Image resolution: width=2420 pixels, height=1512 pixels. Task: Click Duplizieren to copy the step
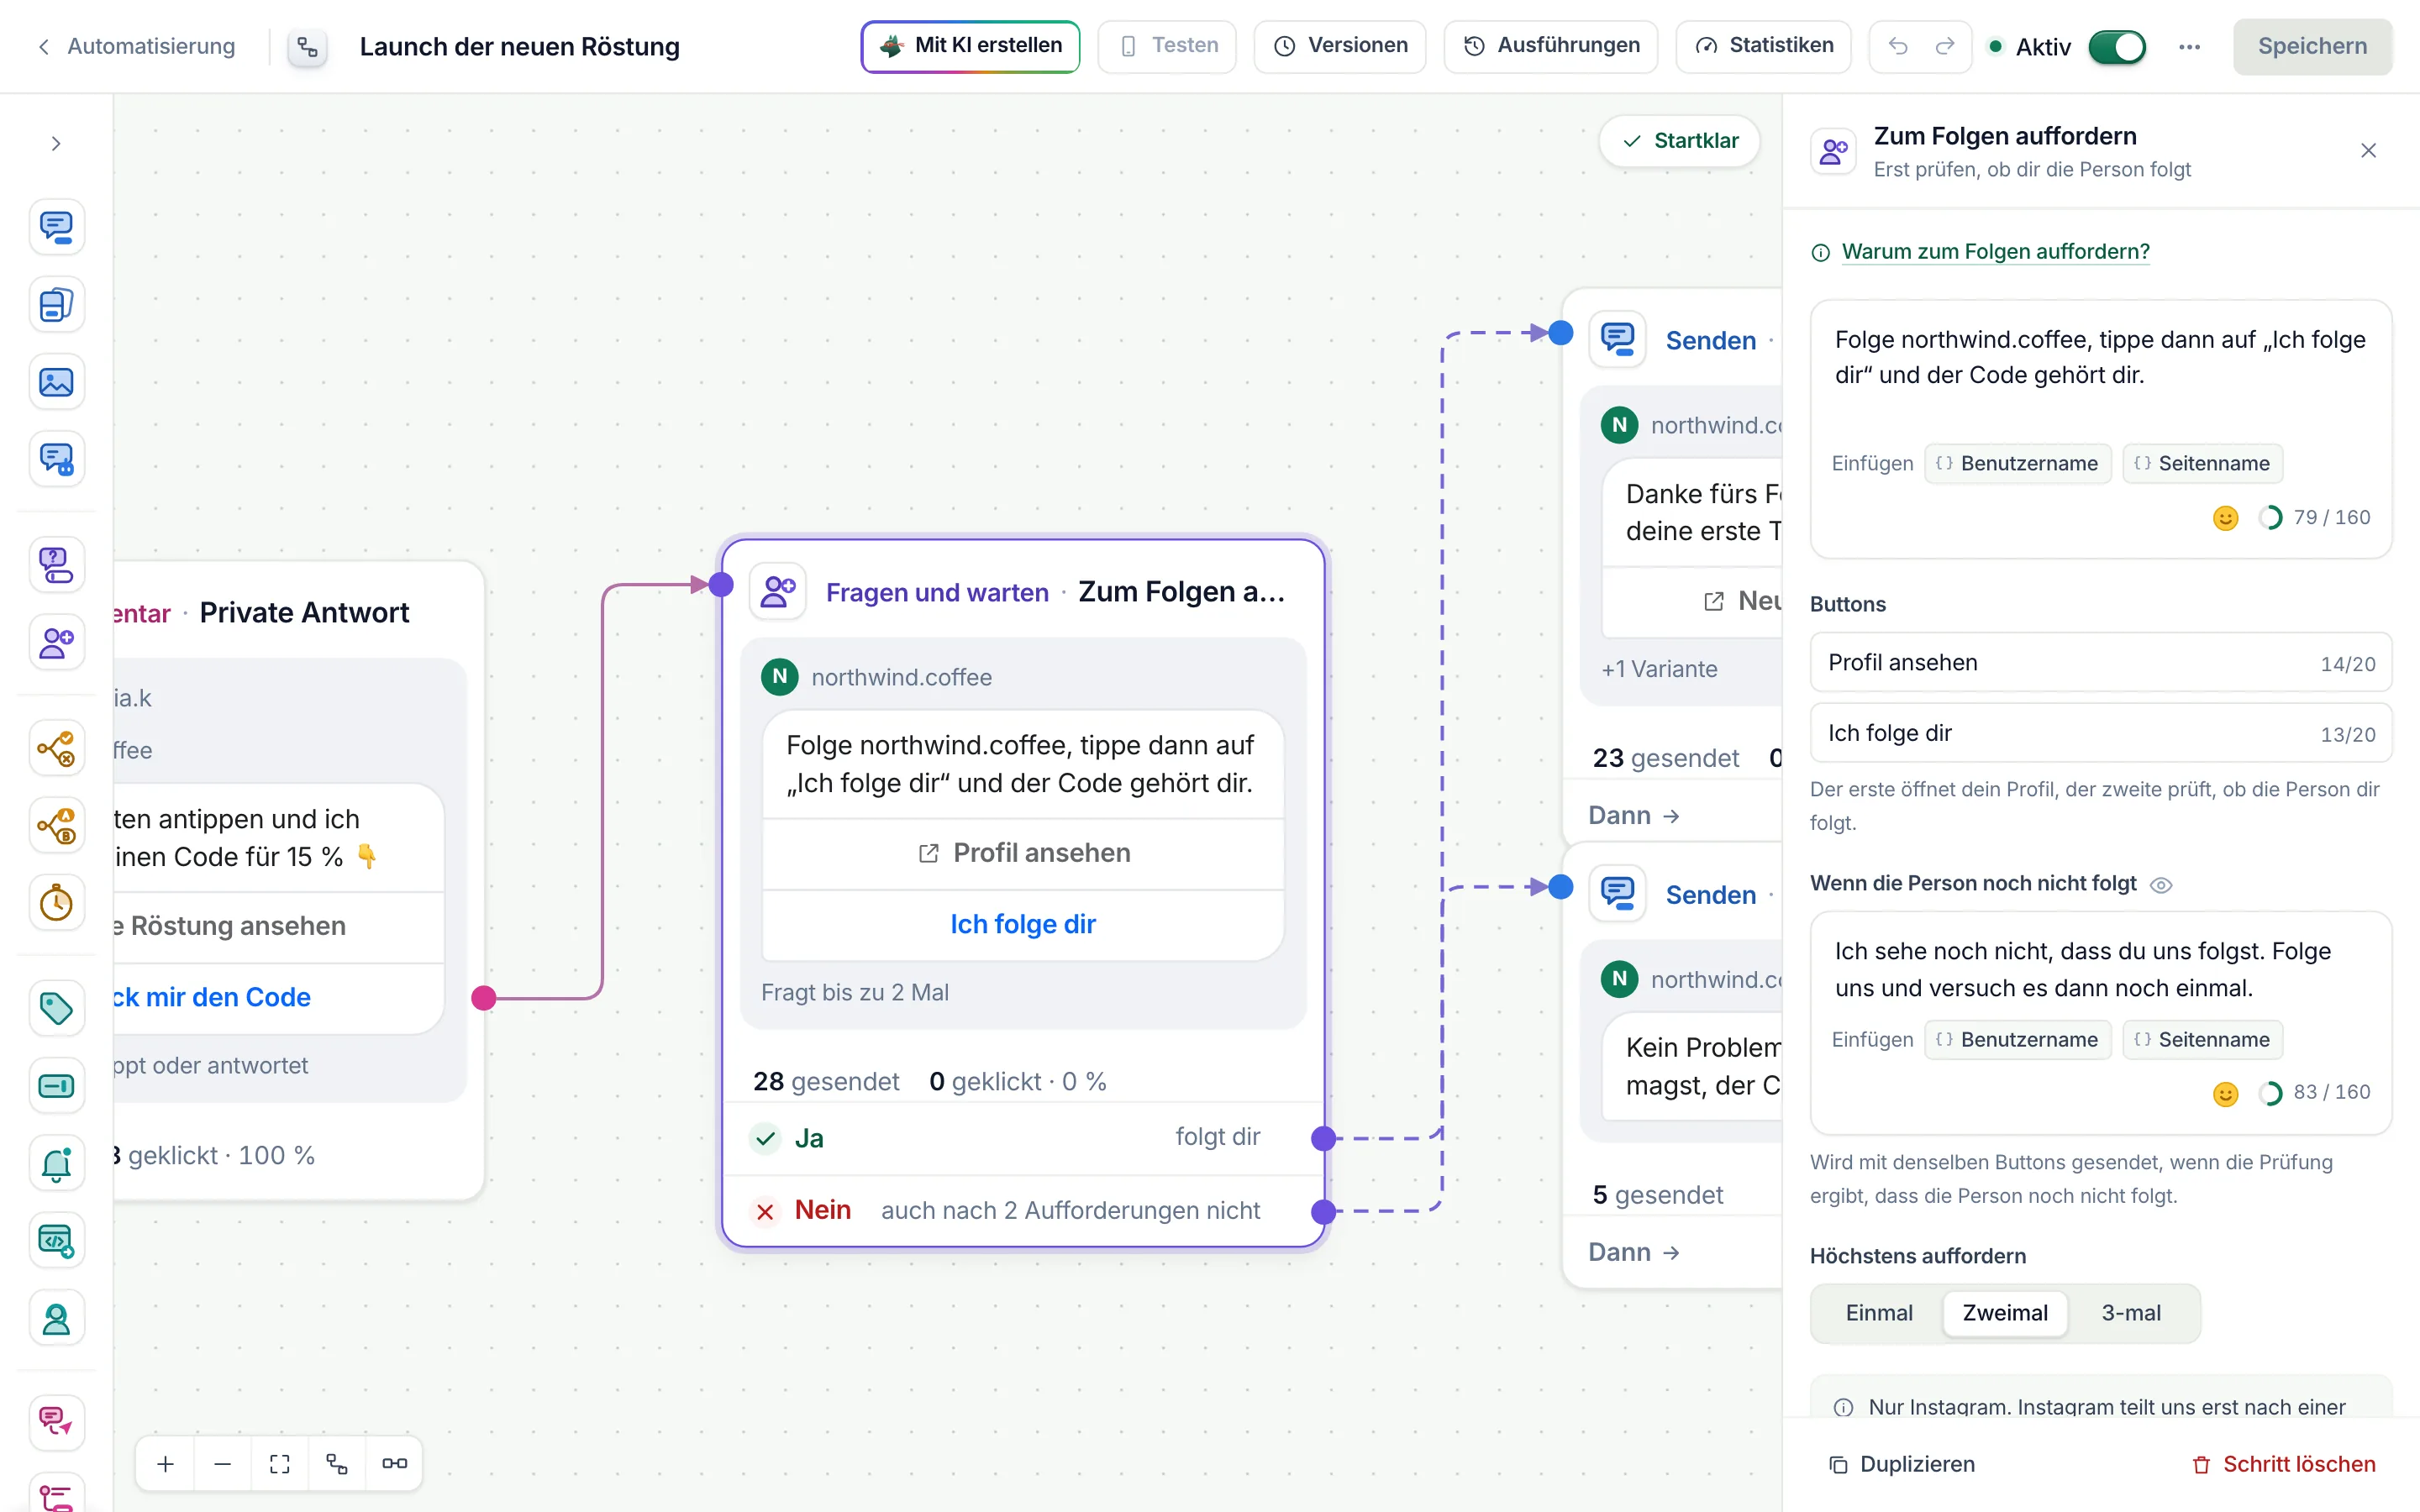pos(1901,1464)
